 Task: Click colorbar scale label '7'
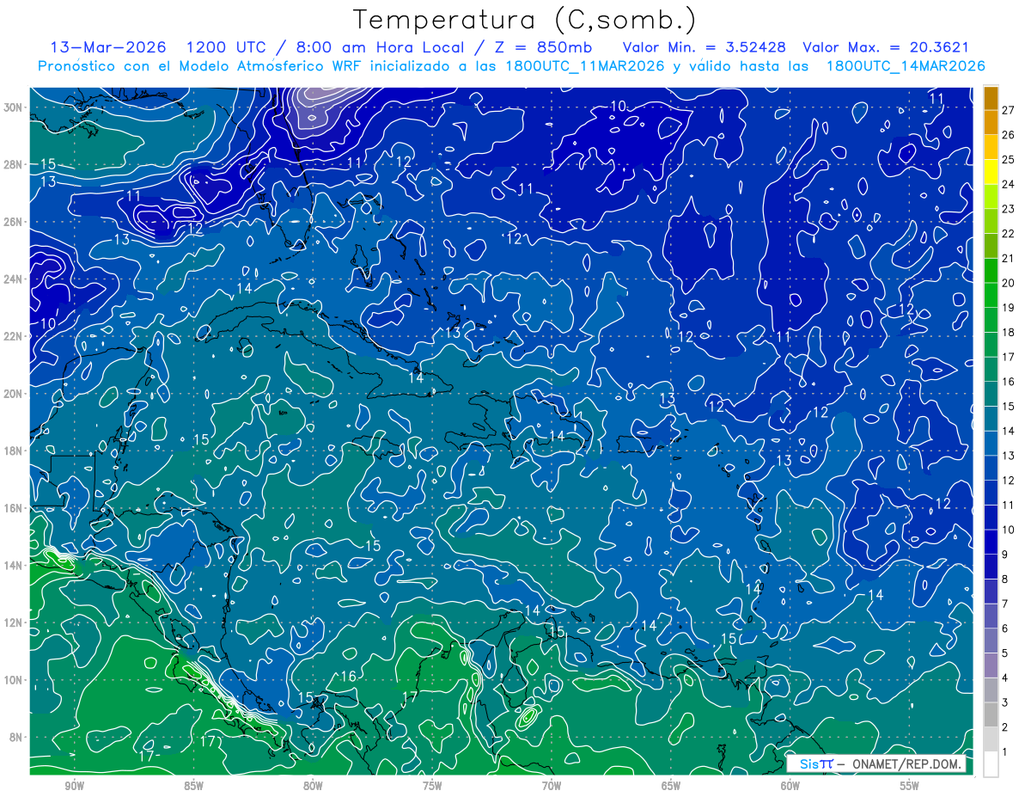tap(1005, 604)
